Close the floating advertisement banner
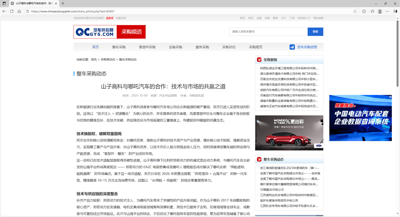The width and height of the screenshot is (400, 217). 390,97
